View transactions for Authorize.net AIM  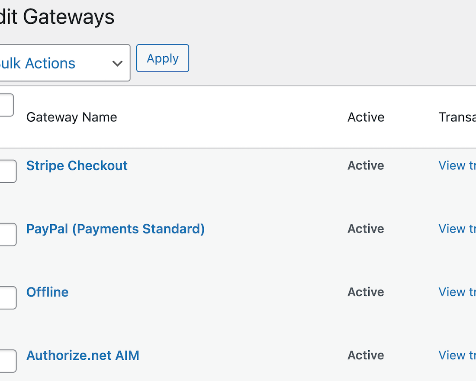(457, 355)
